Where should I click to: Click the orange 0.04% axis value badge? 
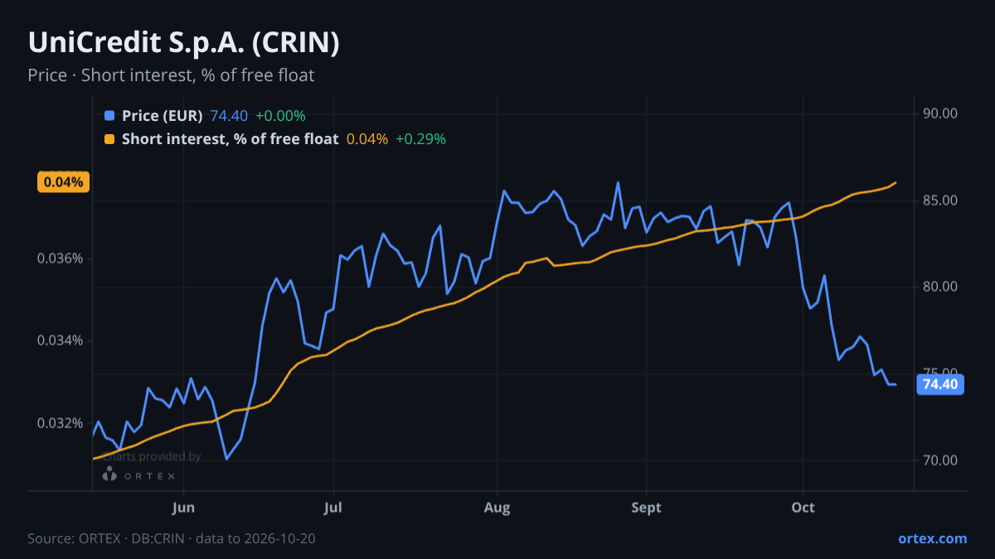(x=63, y=182)
